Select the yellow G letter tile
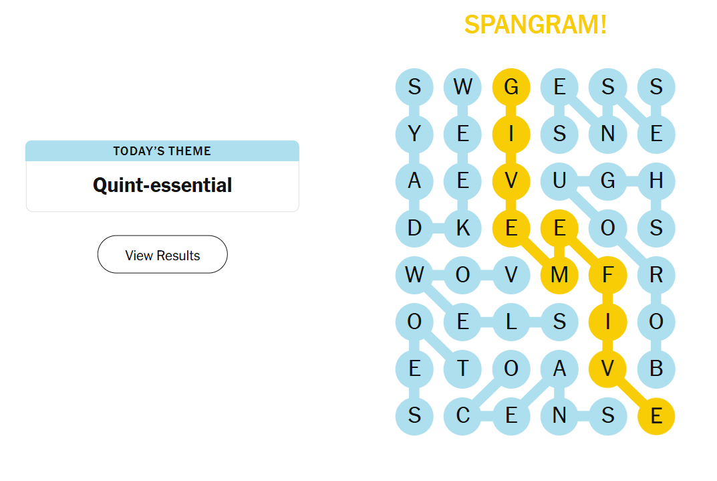This screenshot has width=717, height=481. pos(511,87)
